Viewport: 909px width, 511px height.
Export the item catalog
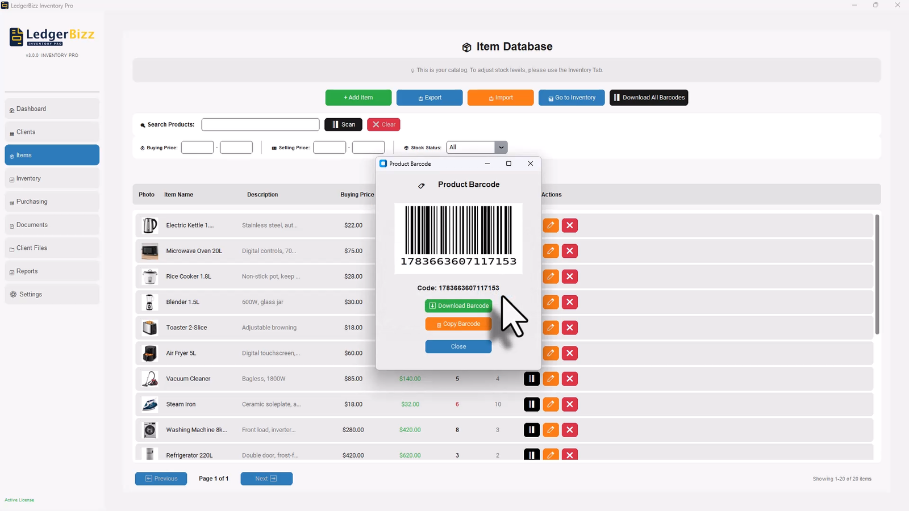(430, 98)
